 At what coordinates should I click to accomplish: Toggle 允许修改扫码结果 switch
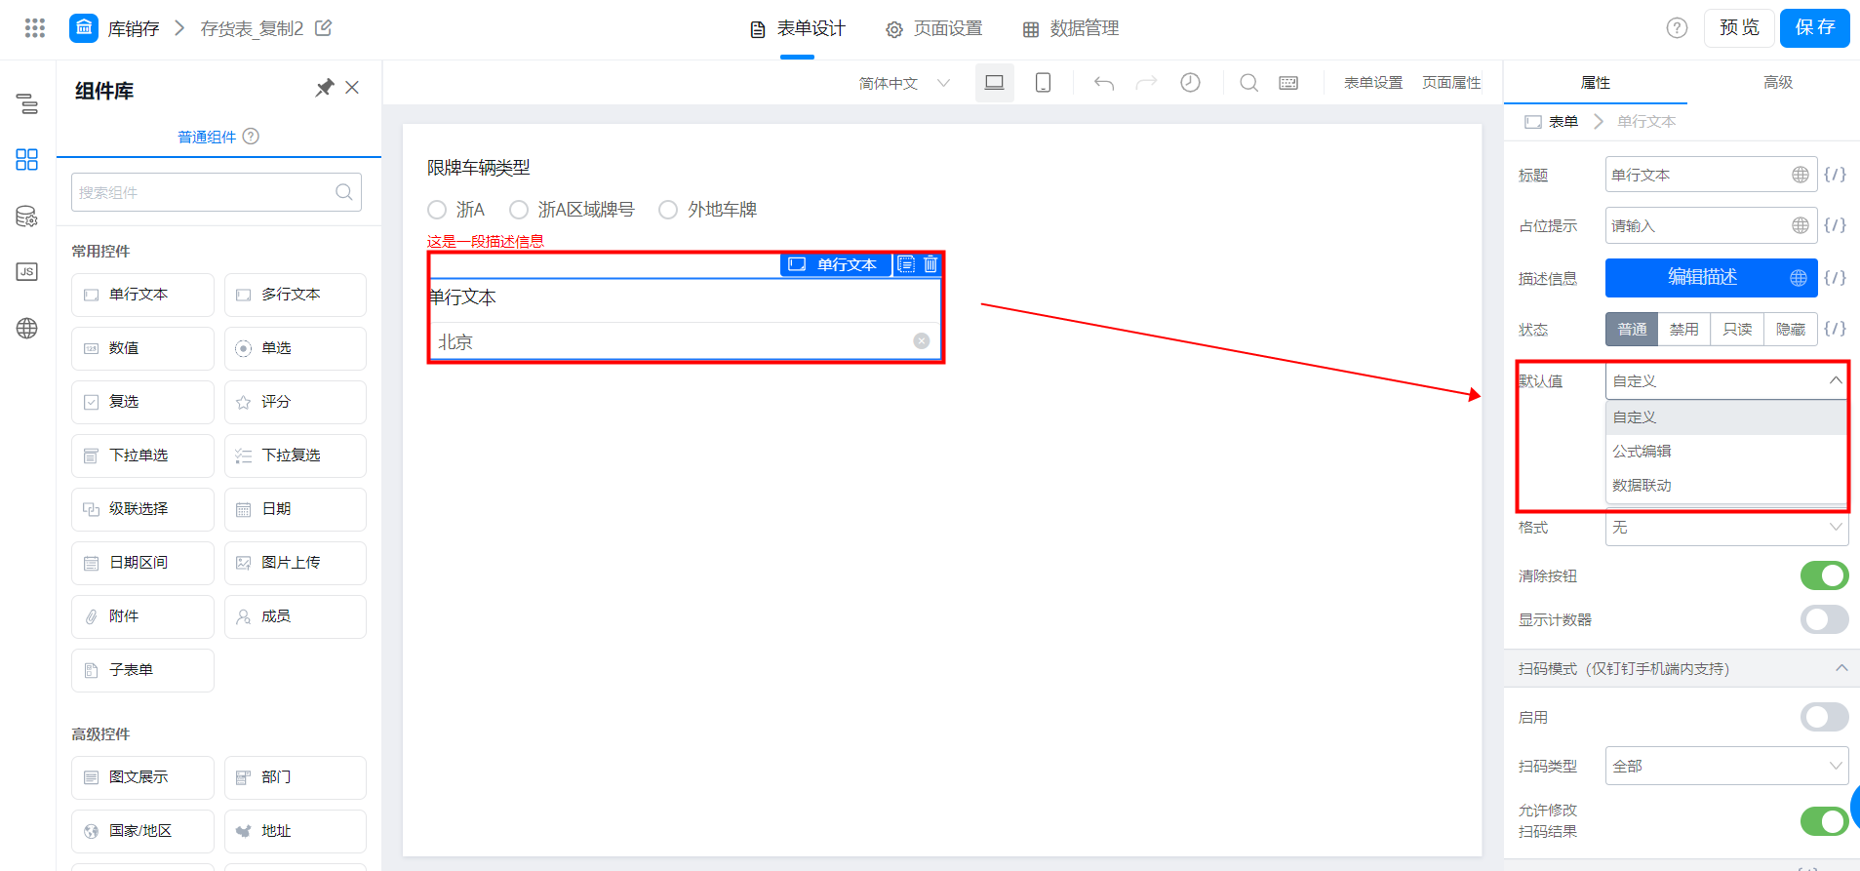point(1824,820)
